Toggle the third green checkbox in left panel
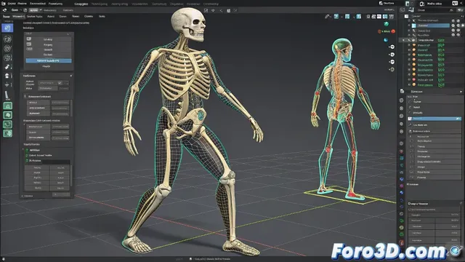This screenshot has width=465, height=262. [x=27, y=161]
